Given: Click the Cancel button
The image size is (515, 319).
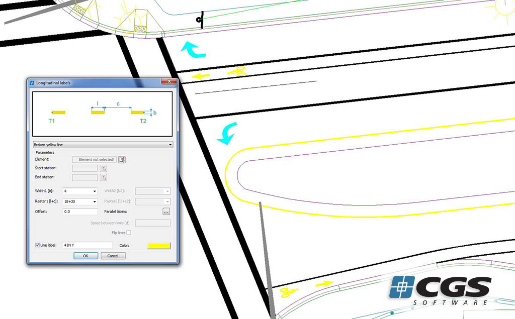Looking at the screenshot, I should [113, 256].
